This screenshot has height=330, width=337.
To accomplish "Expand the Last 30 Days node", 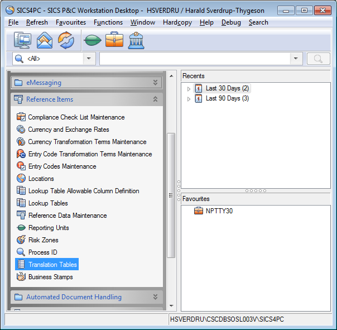I will coord(189,89).
